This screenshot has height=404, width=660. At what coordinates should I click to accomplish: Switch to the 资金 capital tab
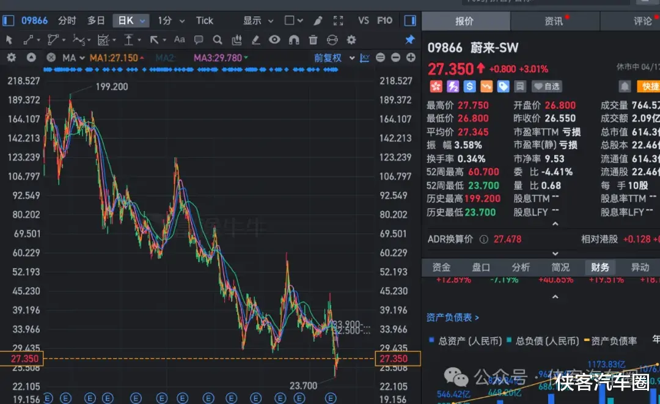point(441,267)
